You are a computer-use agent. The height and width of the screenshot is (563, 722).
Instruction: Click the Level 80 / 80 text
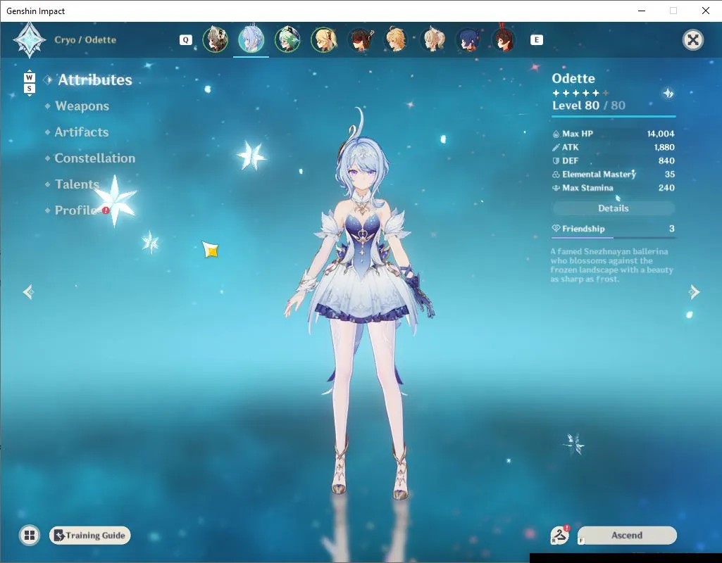[x=589, y=106]
